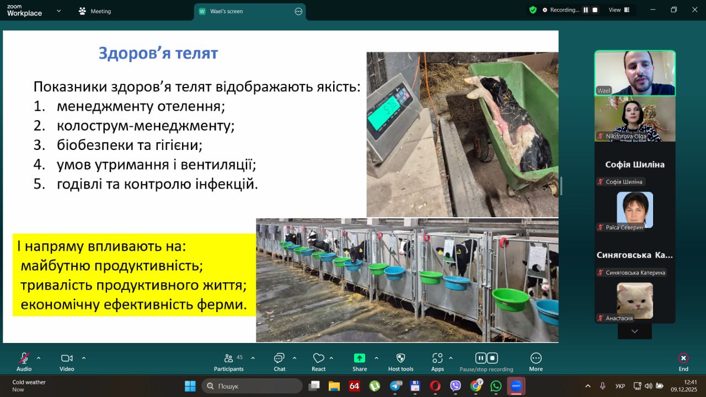The width and height of the screenshot is (706, 397).
Task: Open the Apps icon
Action: [x=437, y=358]
